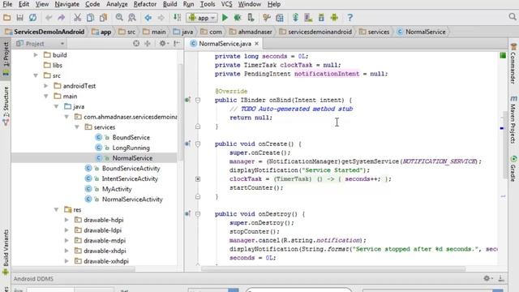Open the File menu
The image size is (519, 292).
(x=7, y=4)
